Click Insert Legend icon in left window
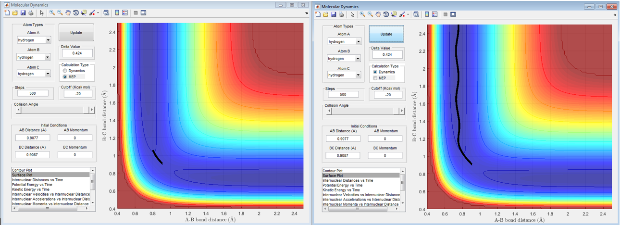Viewport: 620px width, 226px height. pos(125,13)
